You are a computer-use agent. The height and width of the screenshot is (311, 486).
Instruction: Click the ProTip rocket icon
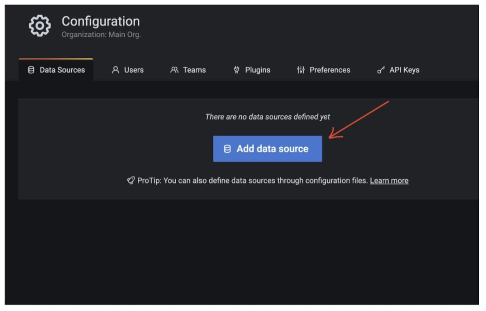[130, 181]
